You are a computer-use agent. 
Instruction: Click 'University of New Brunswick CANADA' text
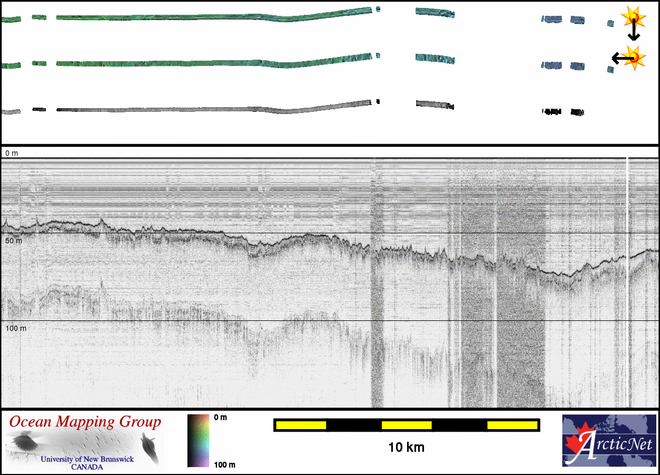87,463
